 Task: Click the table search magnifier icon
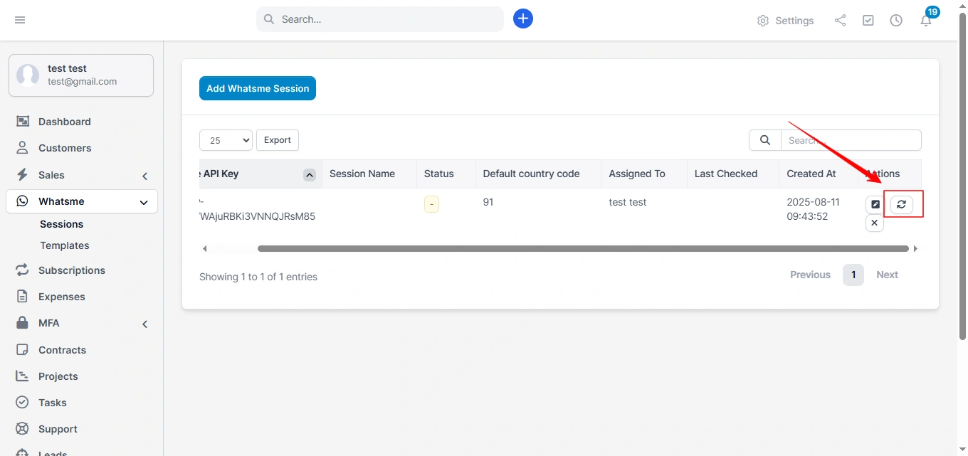click(765, 140)
